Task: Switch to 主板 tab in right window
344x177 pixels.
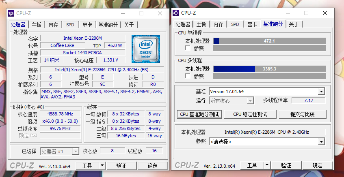Action: pos(201,24)
